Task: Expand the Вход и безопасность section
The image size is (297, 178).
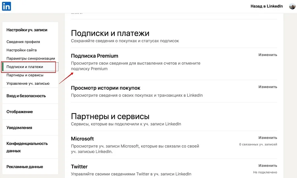Action: [x=26, y=96]
